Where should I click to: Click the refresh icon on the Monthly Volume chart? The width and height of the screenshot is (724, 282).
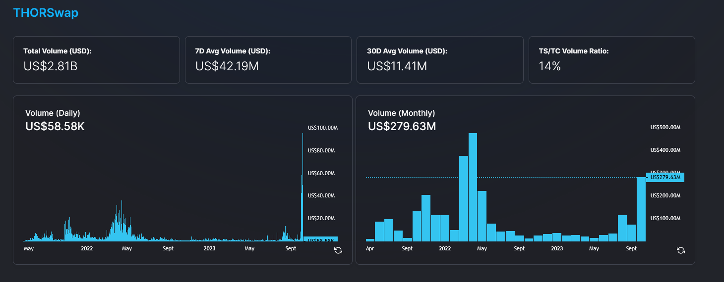pyautogui.click(x=680, y=250)
